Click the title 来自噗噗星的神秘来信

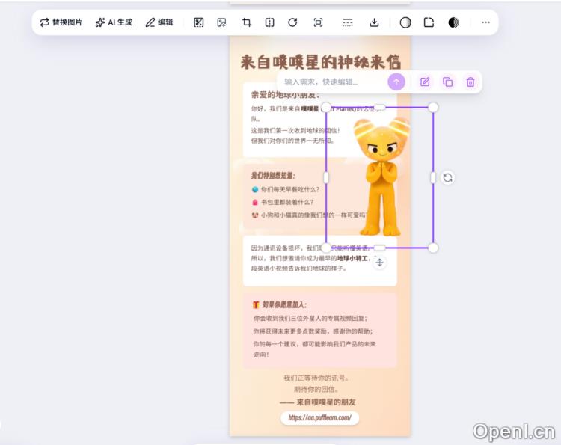[x=321, y=62]
